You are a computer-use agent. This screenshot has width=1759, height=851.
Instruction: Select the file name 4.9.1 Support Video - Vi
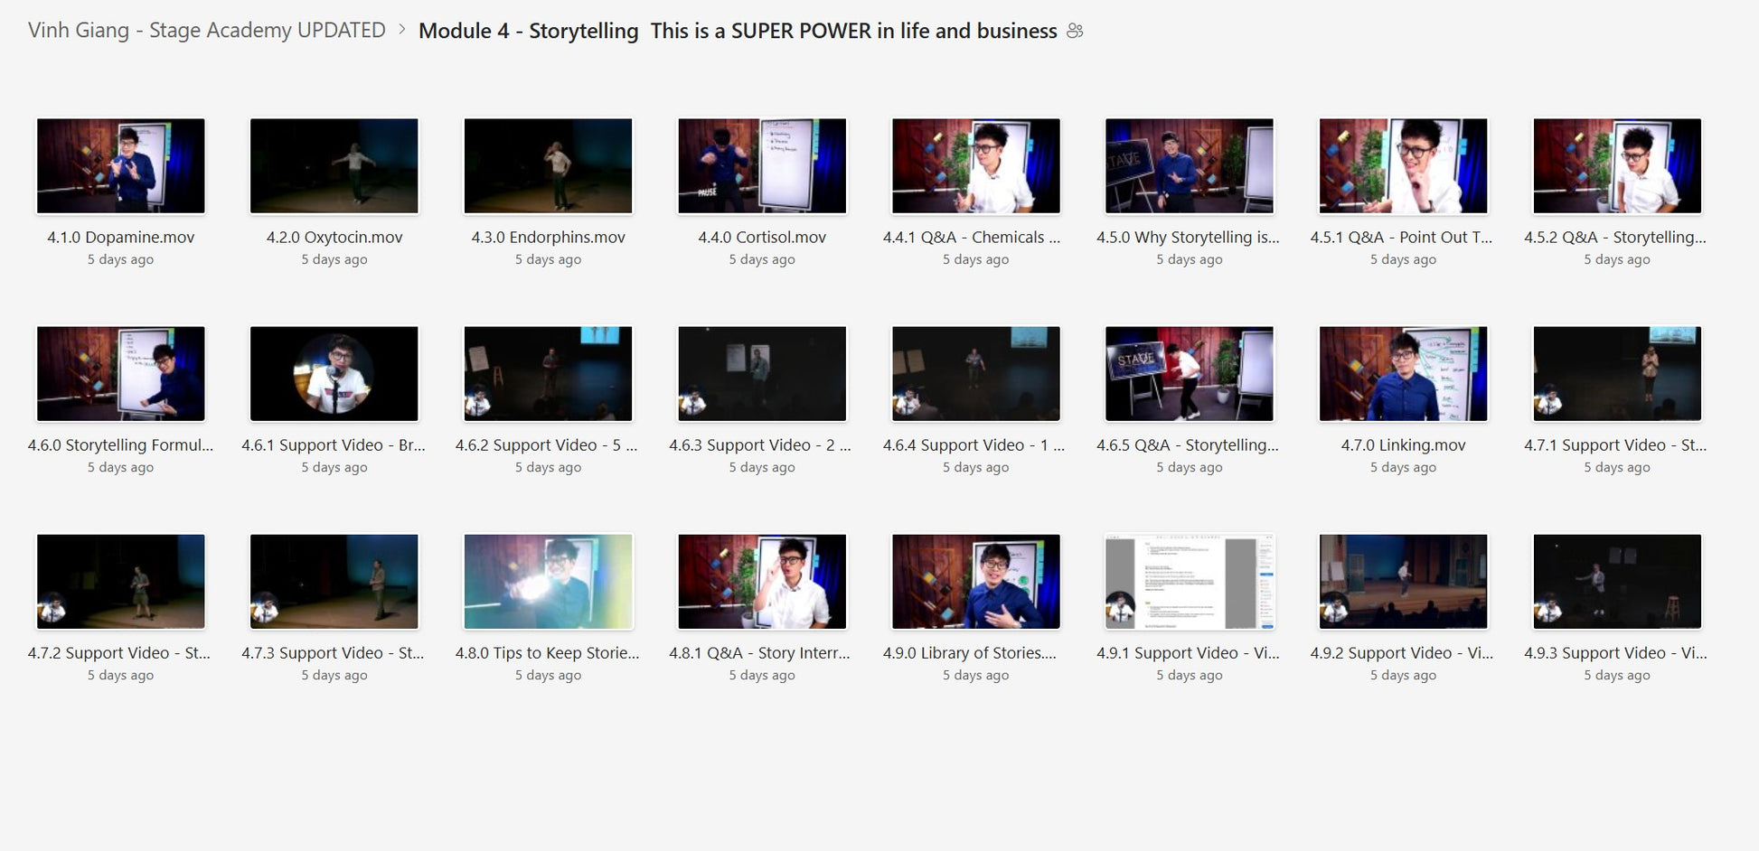click(x=1189, y=653)
